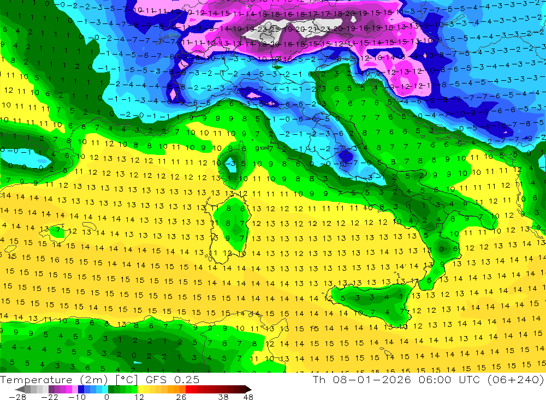Click the '38' legend label
This screenshot has width=546, height=400.
(x=223, y=397)
